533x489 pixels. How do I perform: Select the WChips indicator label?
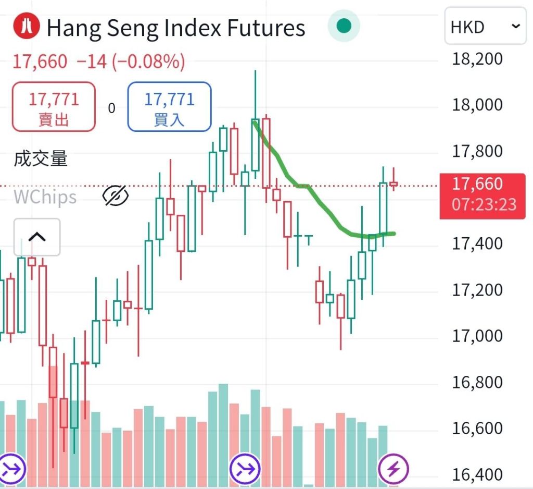(45, 197)
